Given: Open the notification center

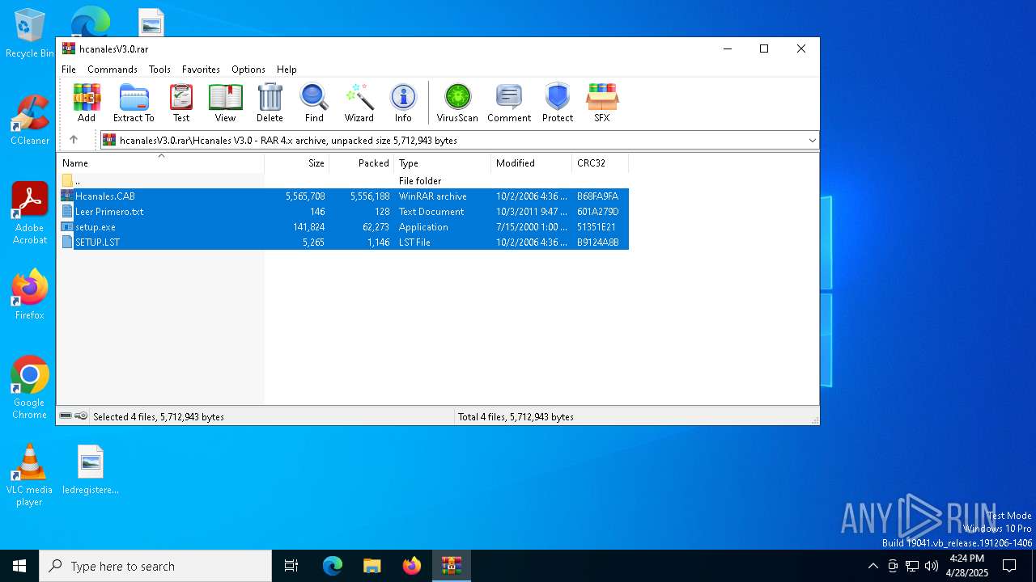Looking at the screenshot, I should click(x=1009, y=566).
